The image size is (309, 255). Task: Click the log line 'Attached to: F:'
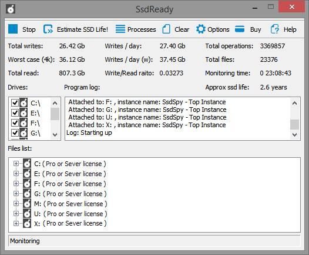click(147, 102)
